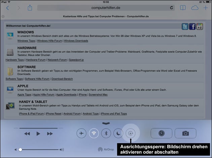Viewport: 212px width, 158px height.
Task: Open Apple Hilfe-Forum link
Action: [44, 95]
